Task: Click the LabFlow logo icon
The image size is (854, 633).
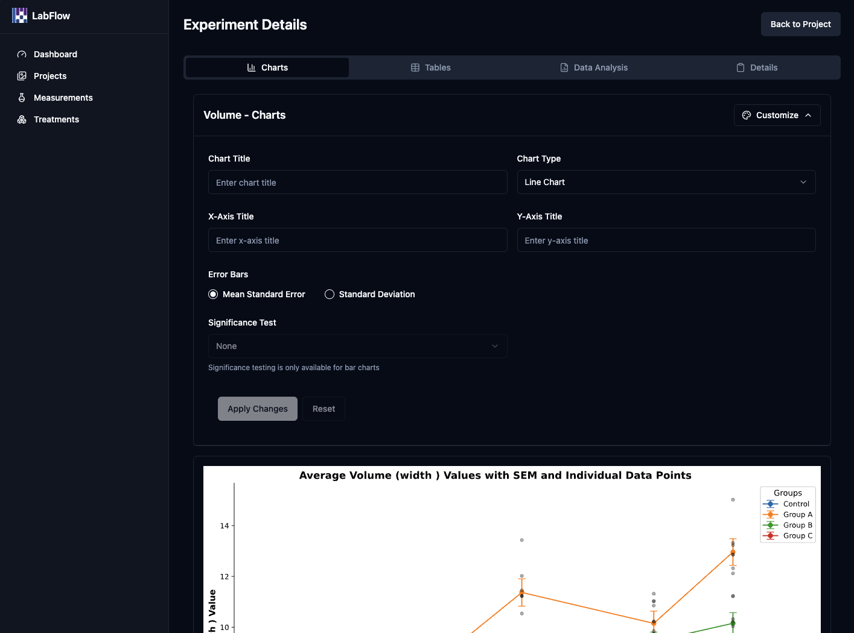Action: [x=19, y=16]
